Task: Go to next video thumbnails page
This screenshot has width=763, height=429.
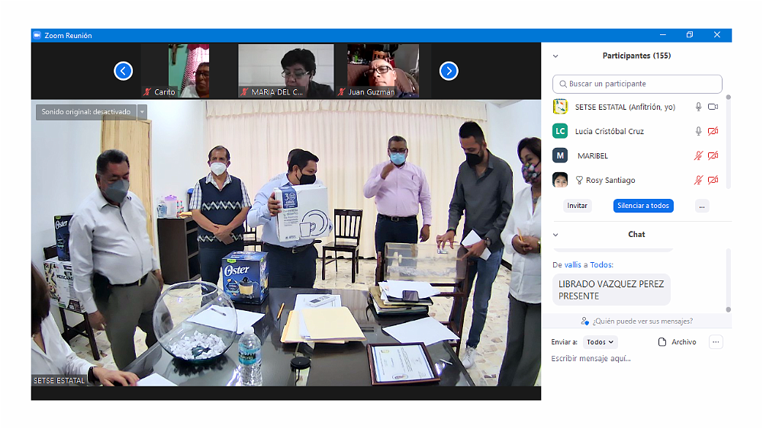Action: click(449, 71)
